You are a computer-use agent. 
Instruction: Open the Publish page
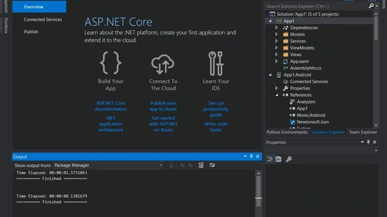[31, 32]
